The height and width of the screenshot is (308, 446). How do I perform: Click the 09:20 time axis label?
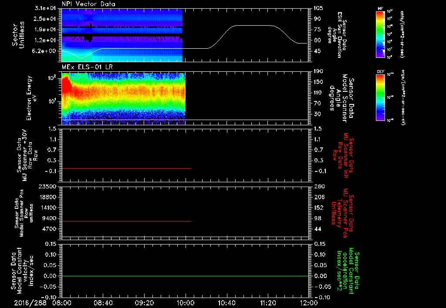pos(144,302)
